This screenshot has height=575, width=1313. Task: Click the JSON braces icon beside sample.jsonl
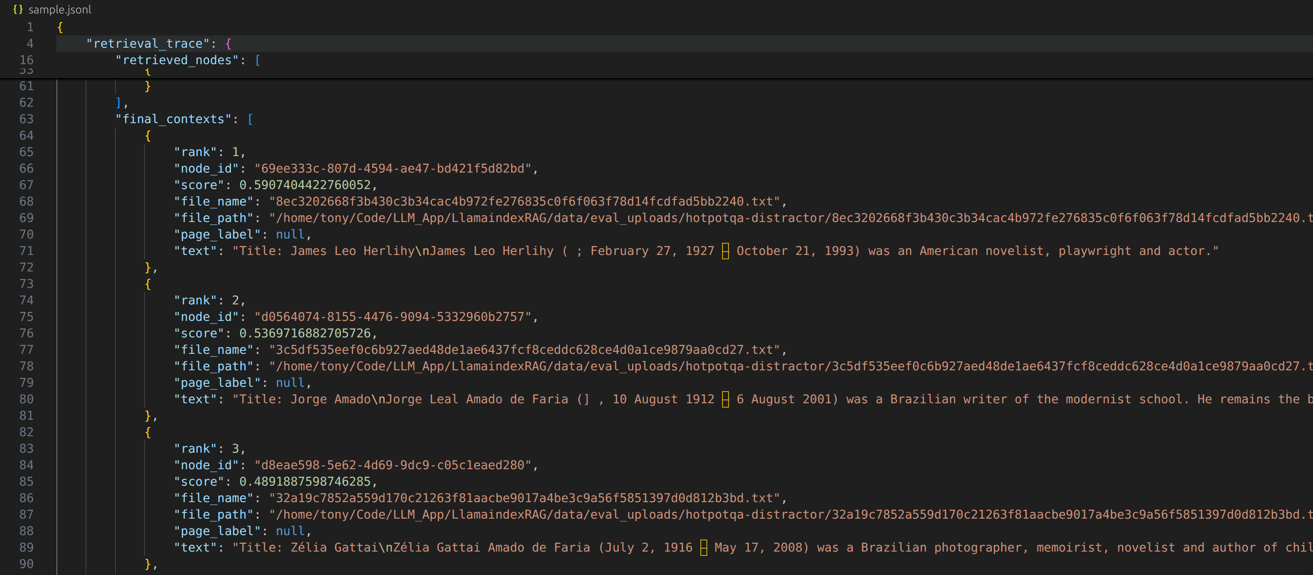[x=18, y=10]
